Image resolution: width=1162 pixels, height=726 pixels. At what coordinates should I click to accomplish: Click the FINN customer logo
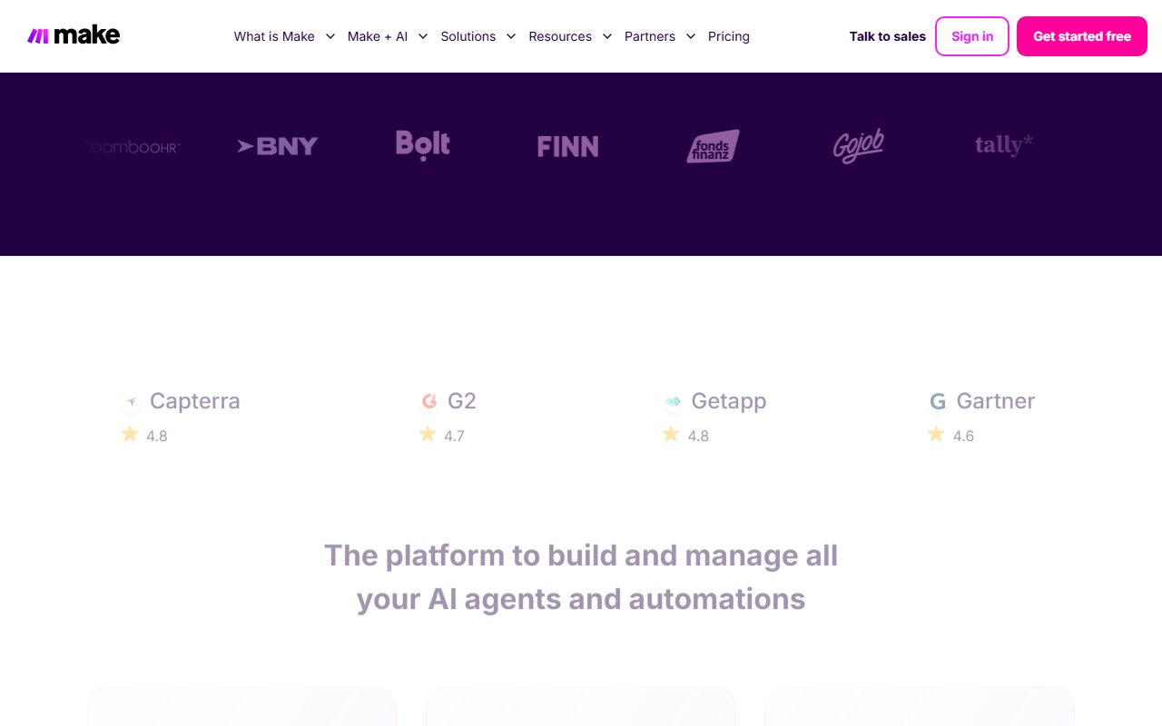[567, 146]
